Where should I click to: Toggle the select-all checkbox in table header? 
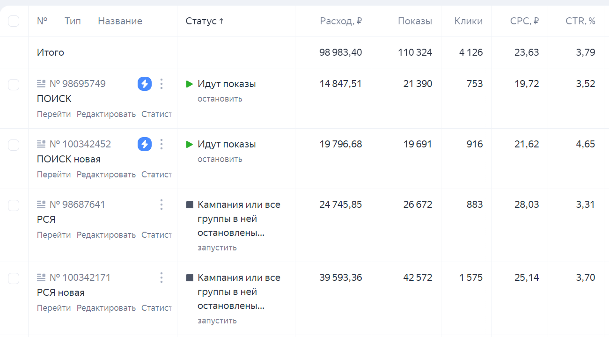14,21
